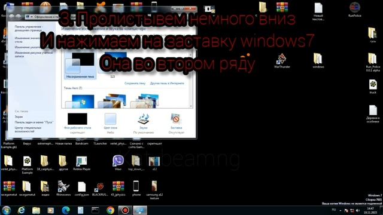Open the volume icon in system tray
383x215 pixels.
click(358, 211)
